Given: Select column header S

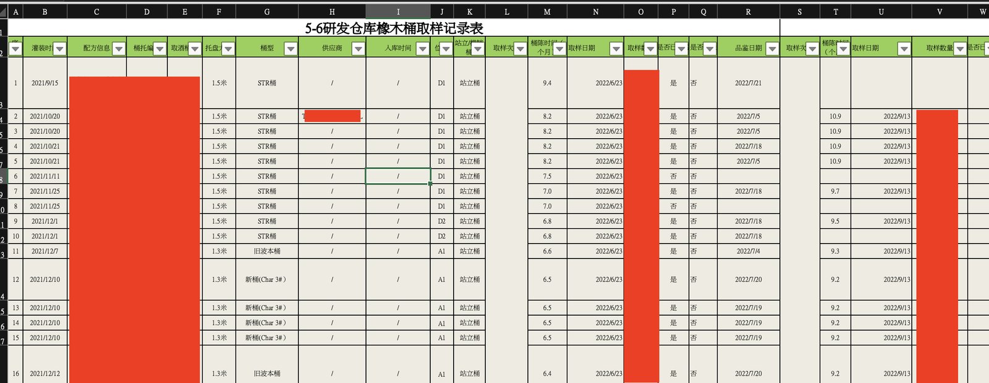Looking at the screenshot, I should tap(799, 12).
